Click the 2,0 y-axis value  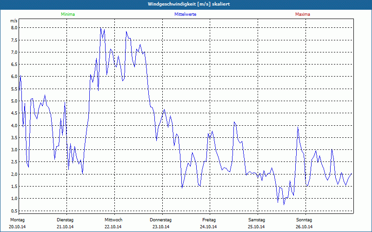[14, 174]
